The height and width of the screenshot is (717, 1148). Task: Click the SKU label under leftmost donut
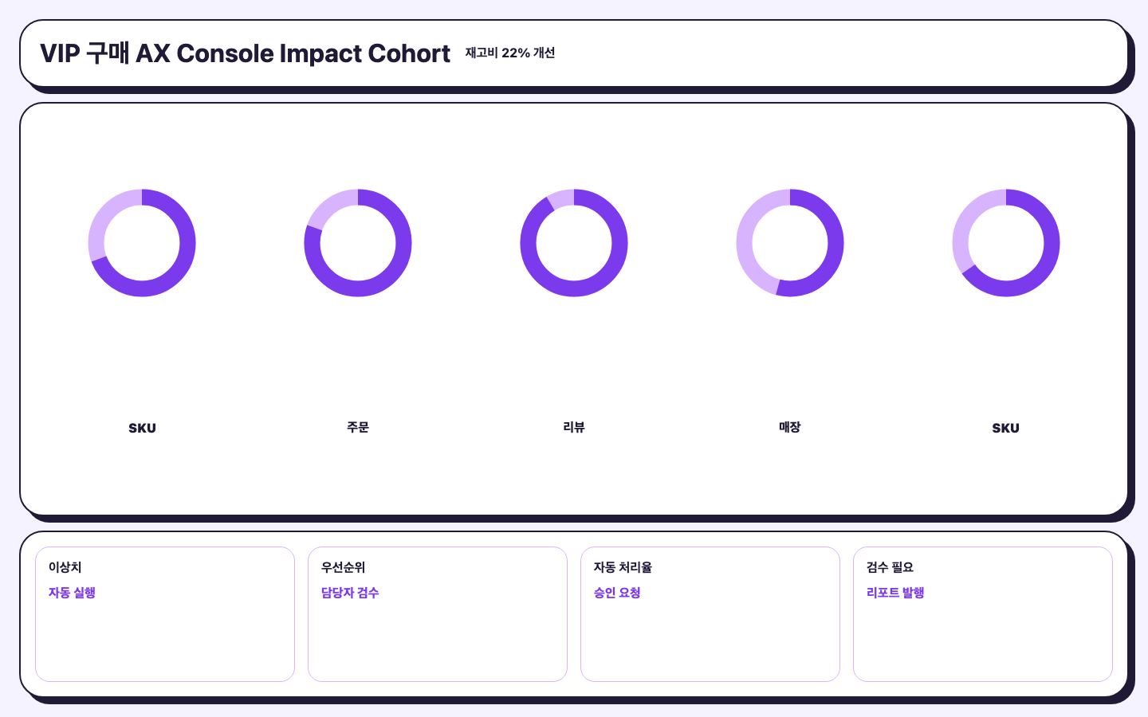point(142,428)
